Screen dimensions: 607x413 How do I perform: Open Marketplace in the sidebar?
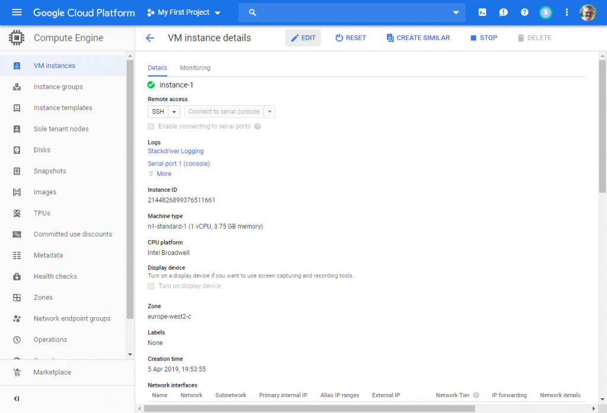(x=52, y=372)
